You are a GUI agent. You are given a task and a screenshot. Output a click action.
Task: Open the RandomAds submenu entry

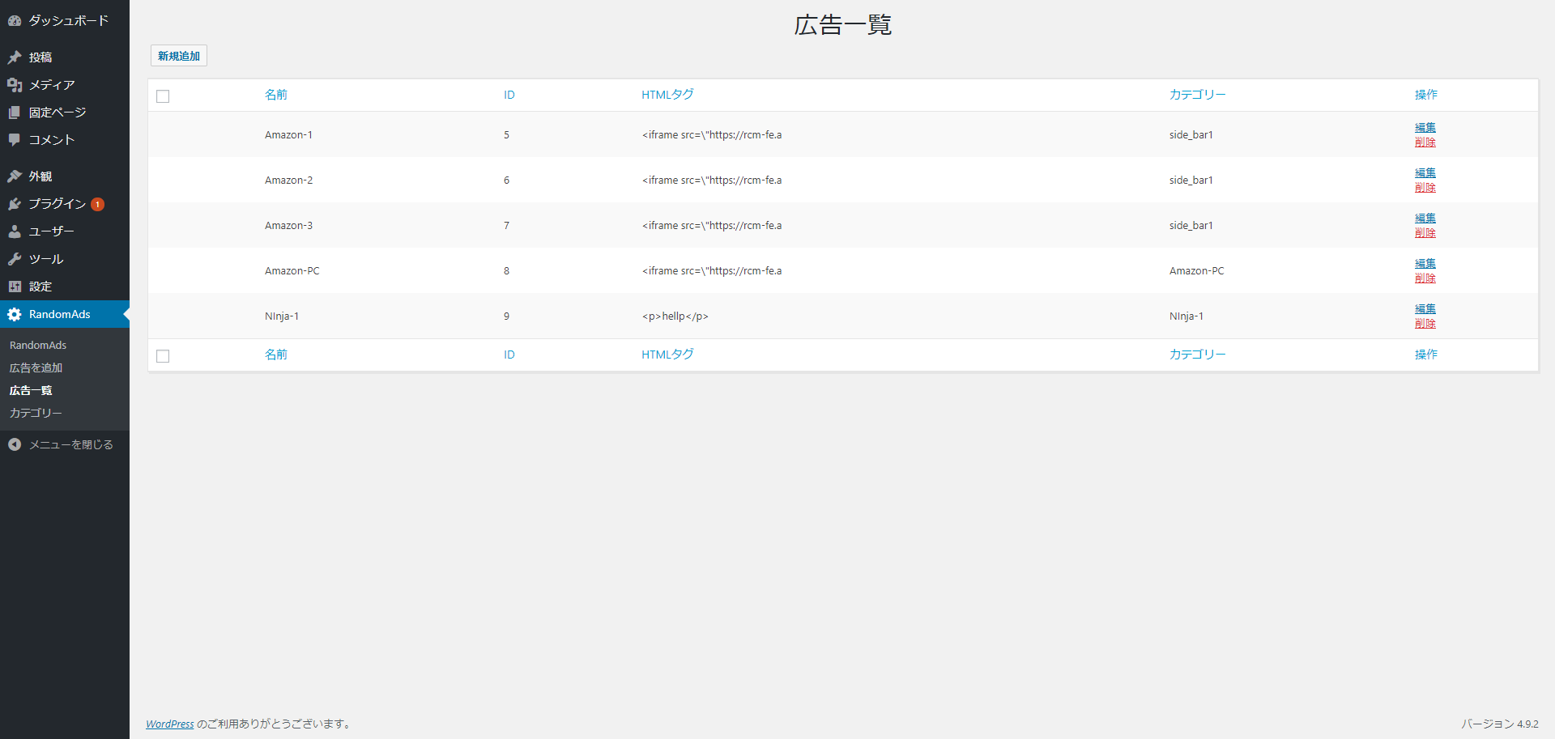(x=38, y=345)
